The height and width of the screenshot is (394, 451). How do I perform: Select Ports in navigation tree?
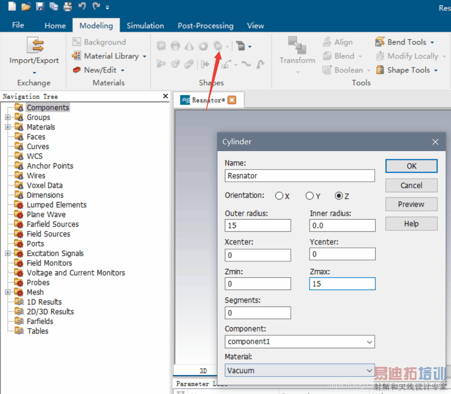(x=36, y=243)
